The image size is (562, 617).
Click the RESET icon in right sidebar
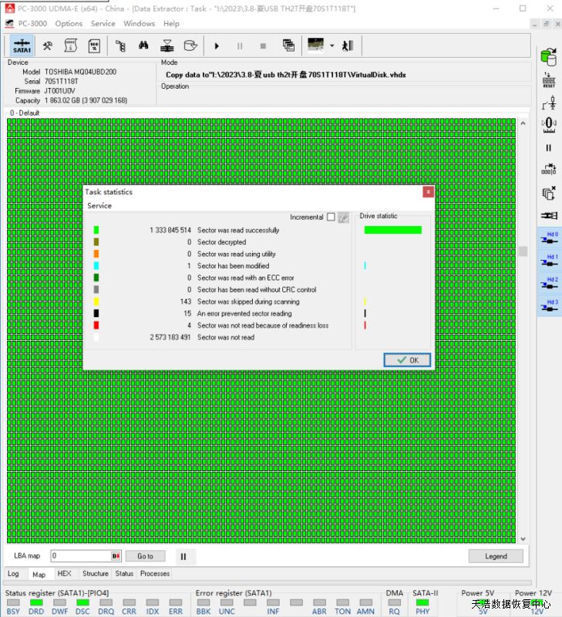(x=549, y=81)
